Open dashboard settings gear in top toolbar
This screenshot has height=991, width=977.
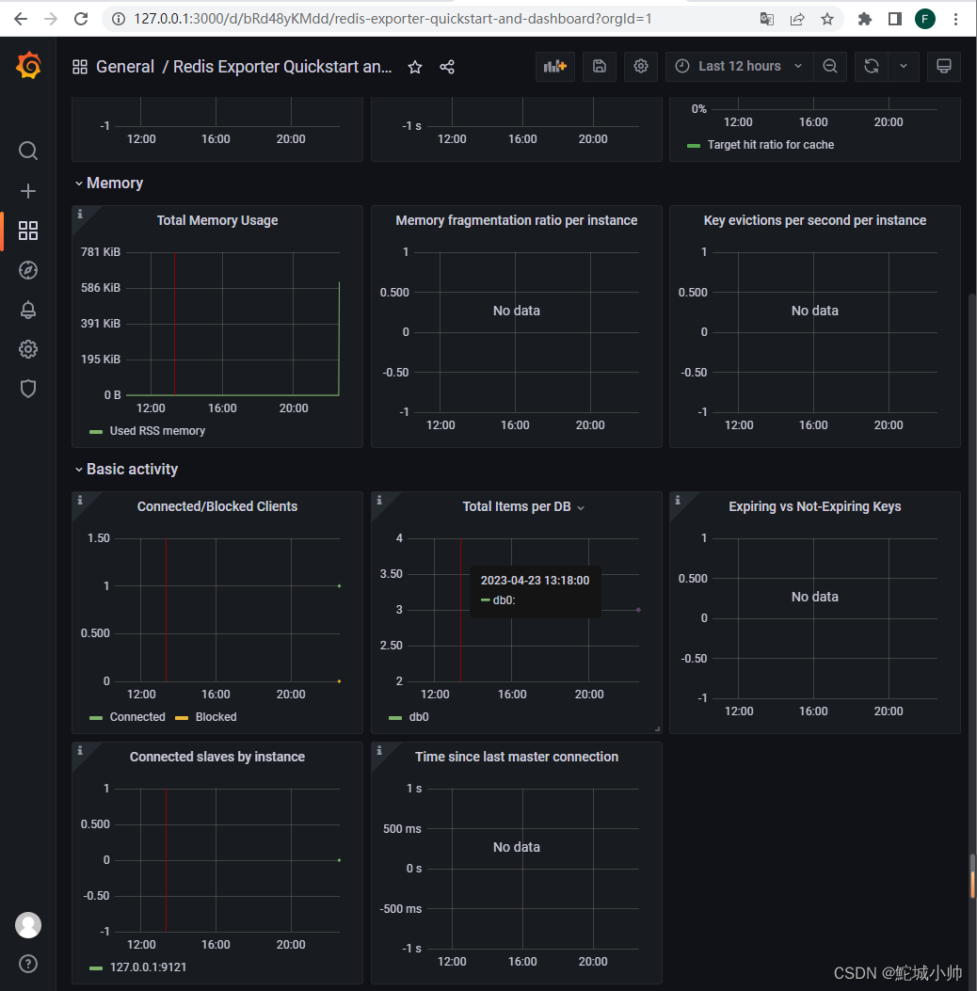[641, 67]
